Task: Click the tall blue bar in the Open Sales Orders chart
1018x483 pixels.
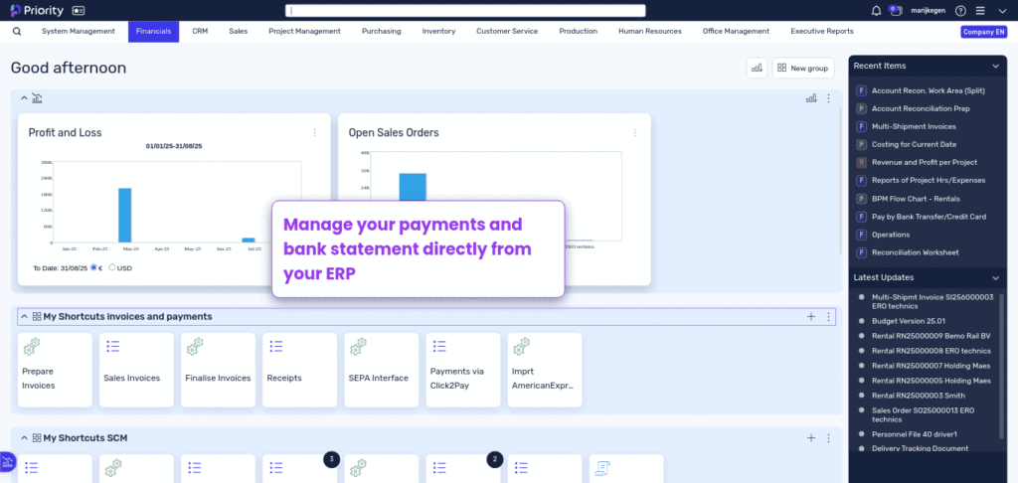Action: (413, 187)
